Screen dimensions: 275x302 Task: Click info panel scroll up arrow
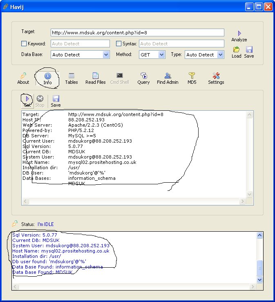point(249,114)
